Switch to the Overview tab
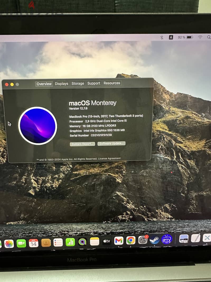The width and height of the screenshot is (211, 282). coord(44,84)
